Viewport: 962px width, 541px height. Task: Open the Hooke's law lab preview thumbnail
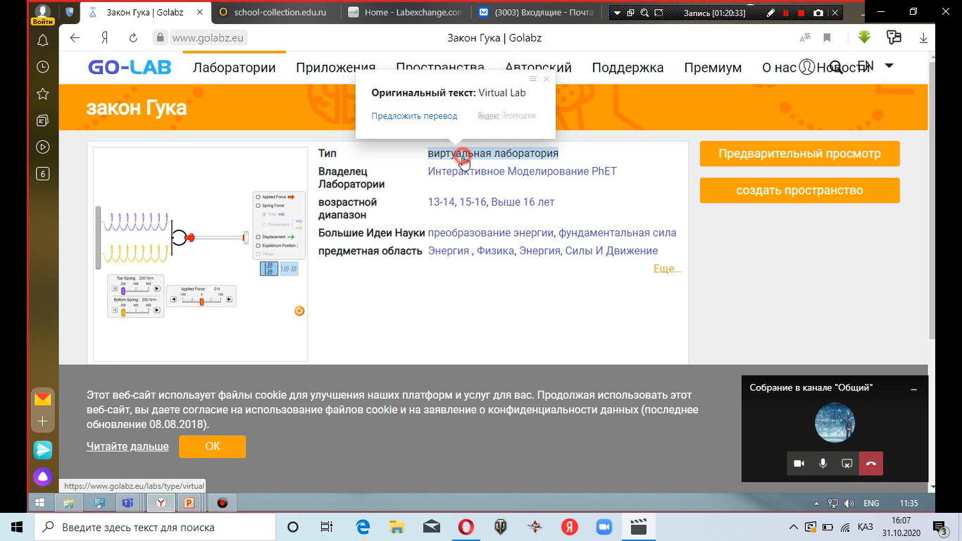click(201, 254)
